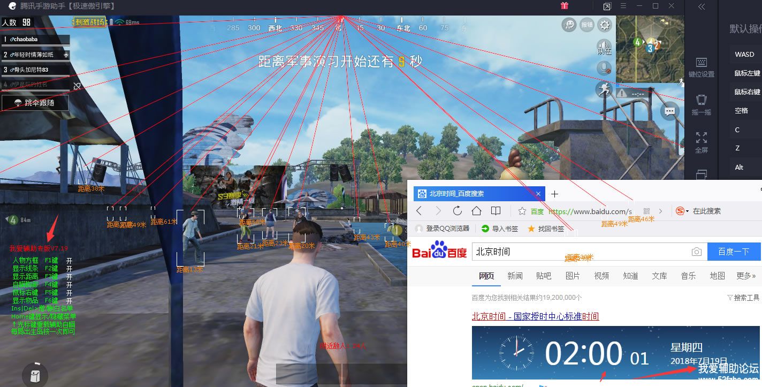Viewport: 762px width, 387px height.
Task: Open the emote face icon in game
Action: click(x=569, y=25)
